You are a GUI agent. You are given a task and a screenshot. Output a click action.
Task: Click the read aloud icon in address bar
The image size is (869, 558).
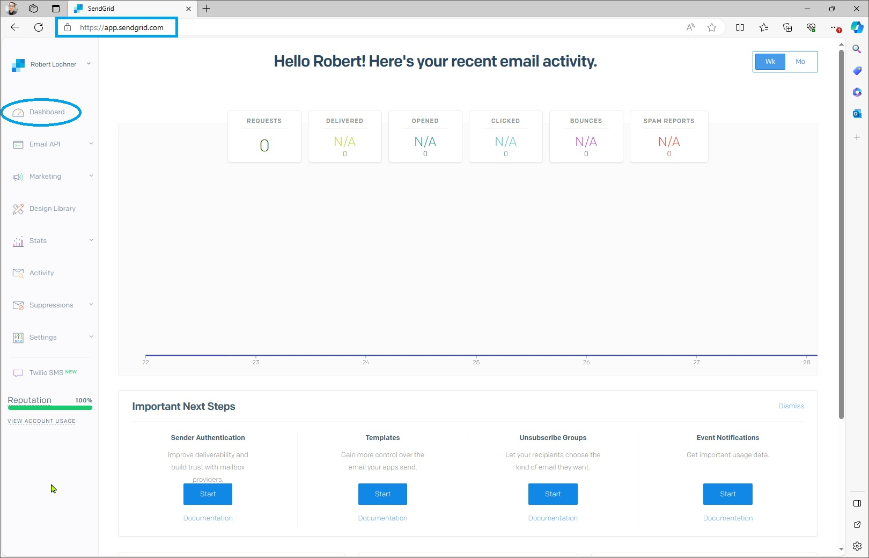(690, 27)
